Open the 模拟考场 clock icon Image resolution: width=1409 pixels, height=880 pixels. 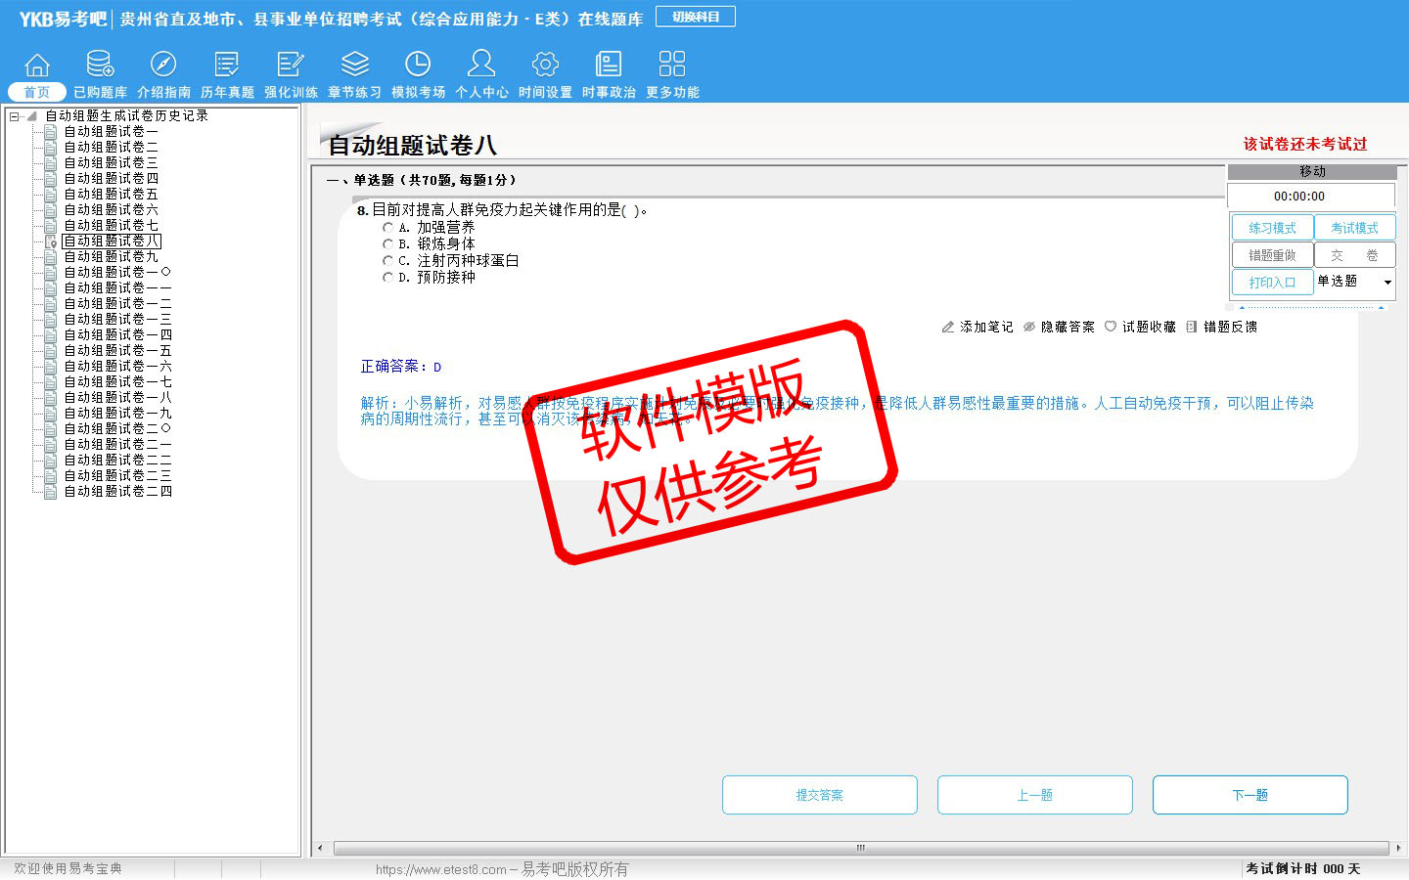(x=418, y=66)
